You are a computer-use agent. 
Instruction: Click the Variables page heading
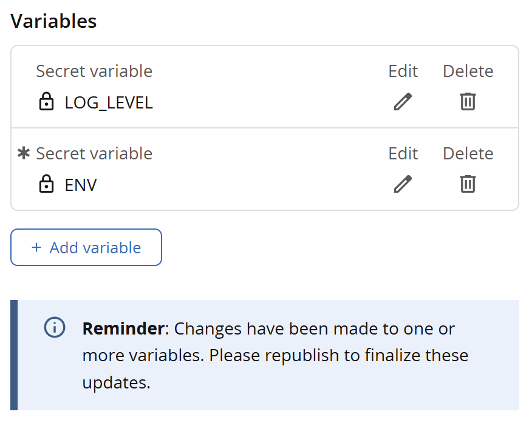coord(53,21)
